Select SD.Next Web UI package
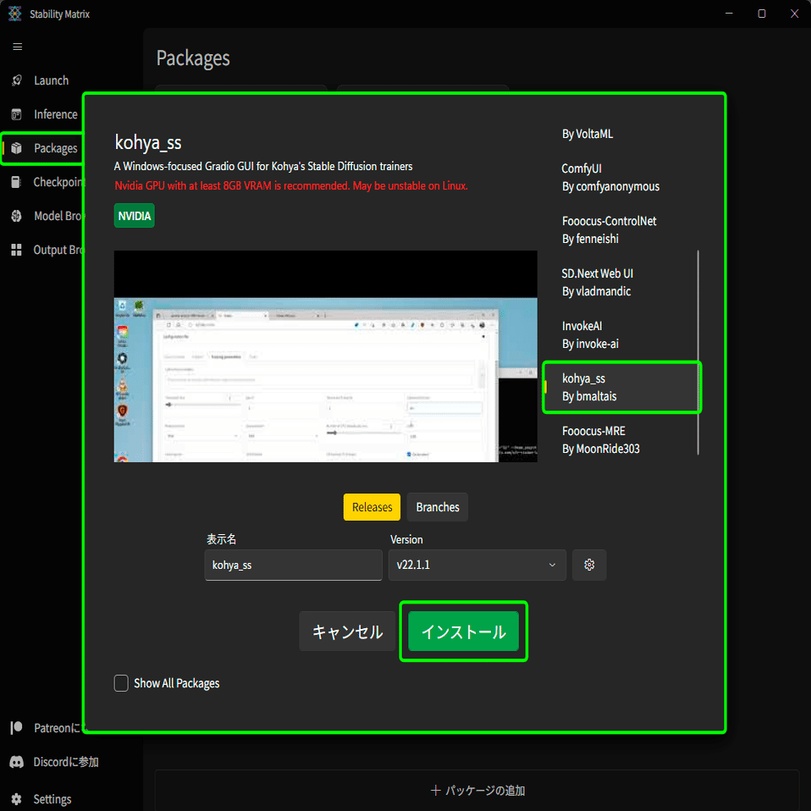 [621, 283]
